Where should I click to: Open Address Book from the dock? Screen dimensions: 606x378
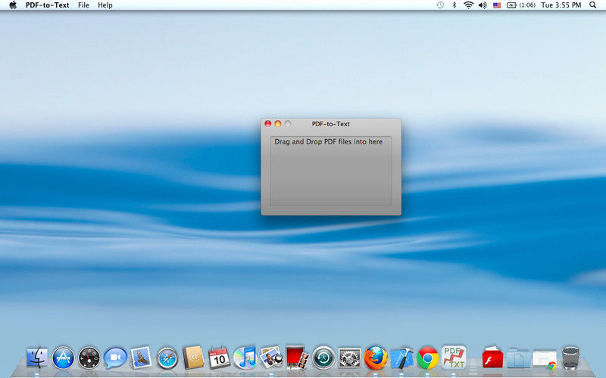pyautogui.click(x=193, y=357)
